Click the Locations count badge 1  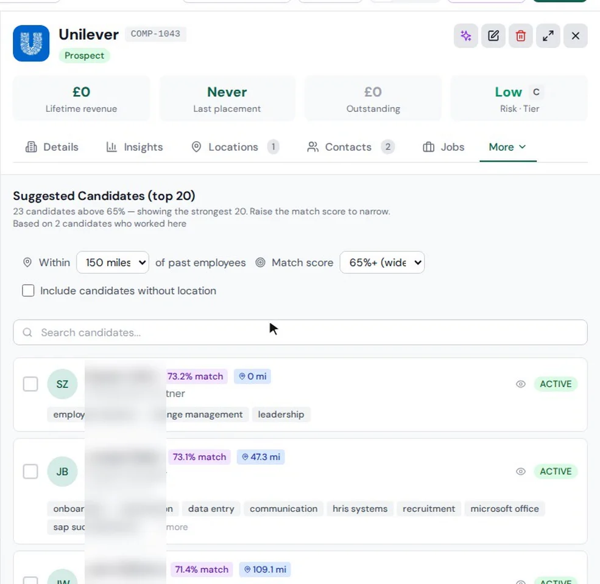[274, 147]
